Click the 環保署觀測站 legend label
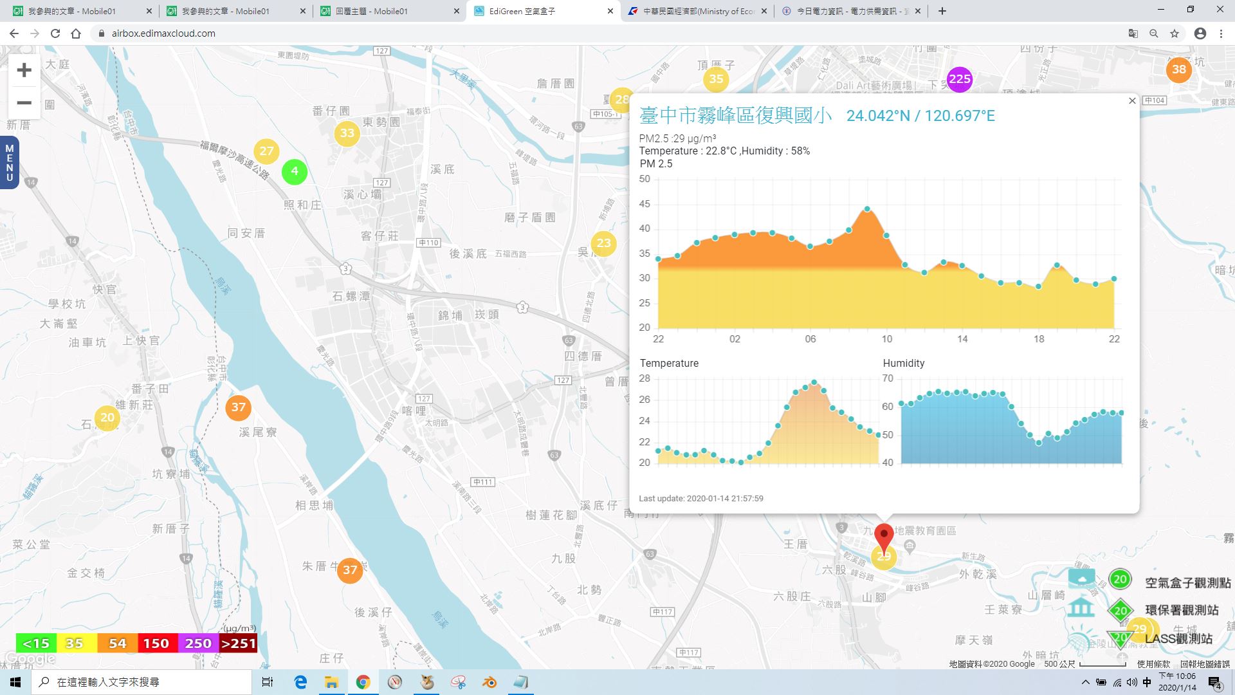This screenshot has width=1235, height=695. pos(1182,610)
